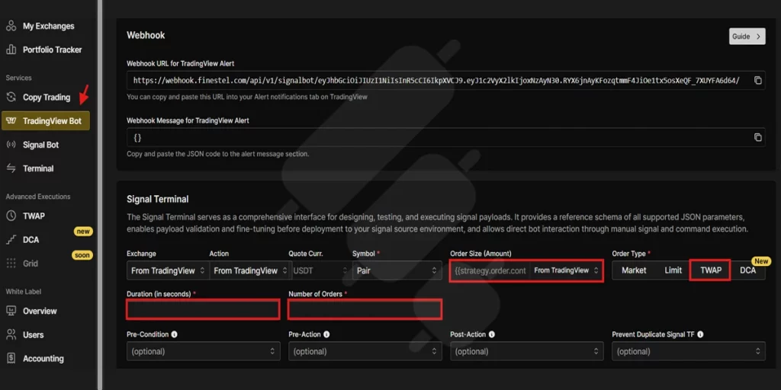This screenshot has height=390, width=781.
Task: Open the Pre-Action dropdown
Action: click(365, 351)
